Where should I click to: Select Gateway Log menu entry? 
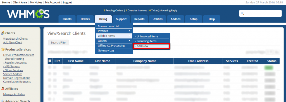click(x=114, y=50)
